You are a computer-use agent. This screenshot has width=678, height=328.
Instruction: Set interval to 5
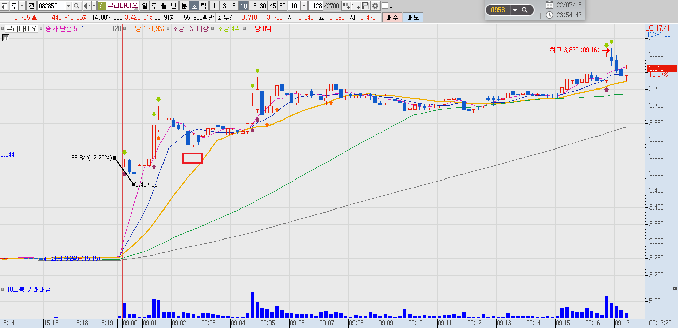click(234, 6)
